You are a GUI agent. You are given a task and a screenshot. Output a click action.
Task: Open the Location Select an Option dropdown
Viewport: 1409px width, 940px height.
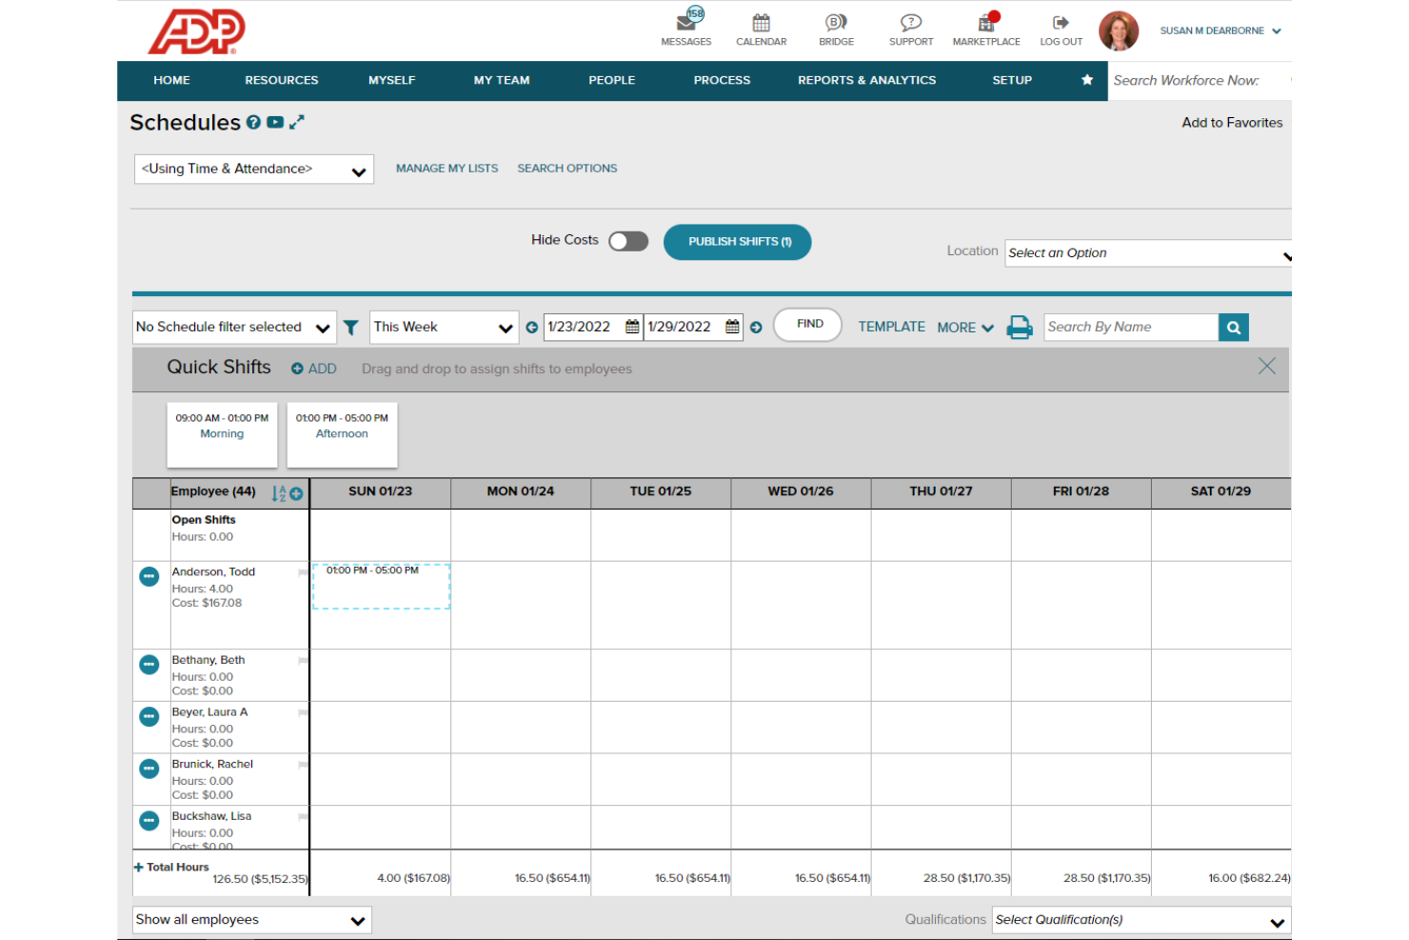point(1147,253)
